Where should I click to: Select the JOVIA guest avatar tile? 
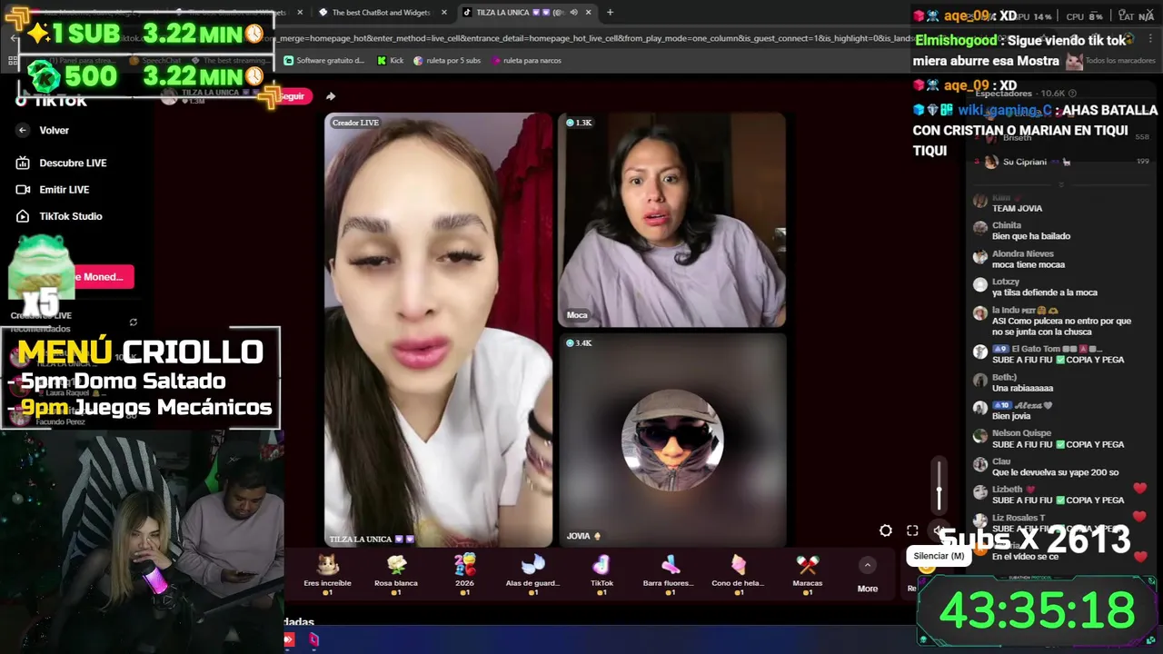(x=671, y=440)
